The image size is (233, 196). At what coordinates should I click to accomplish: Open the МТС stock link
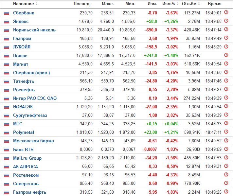pyautogui.click(x=18, y=124)
